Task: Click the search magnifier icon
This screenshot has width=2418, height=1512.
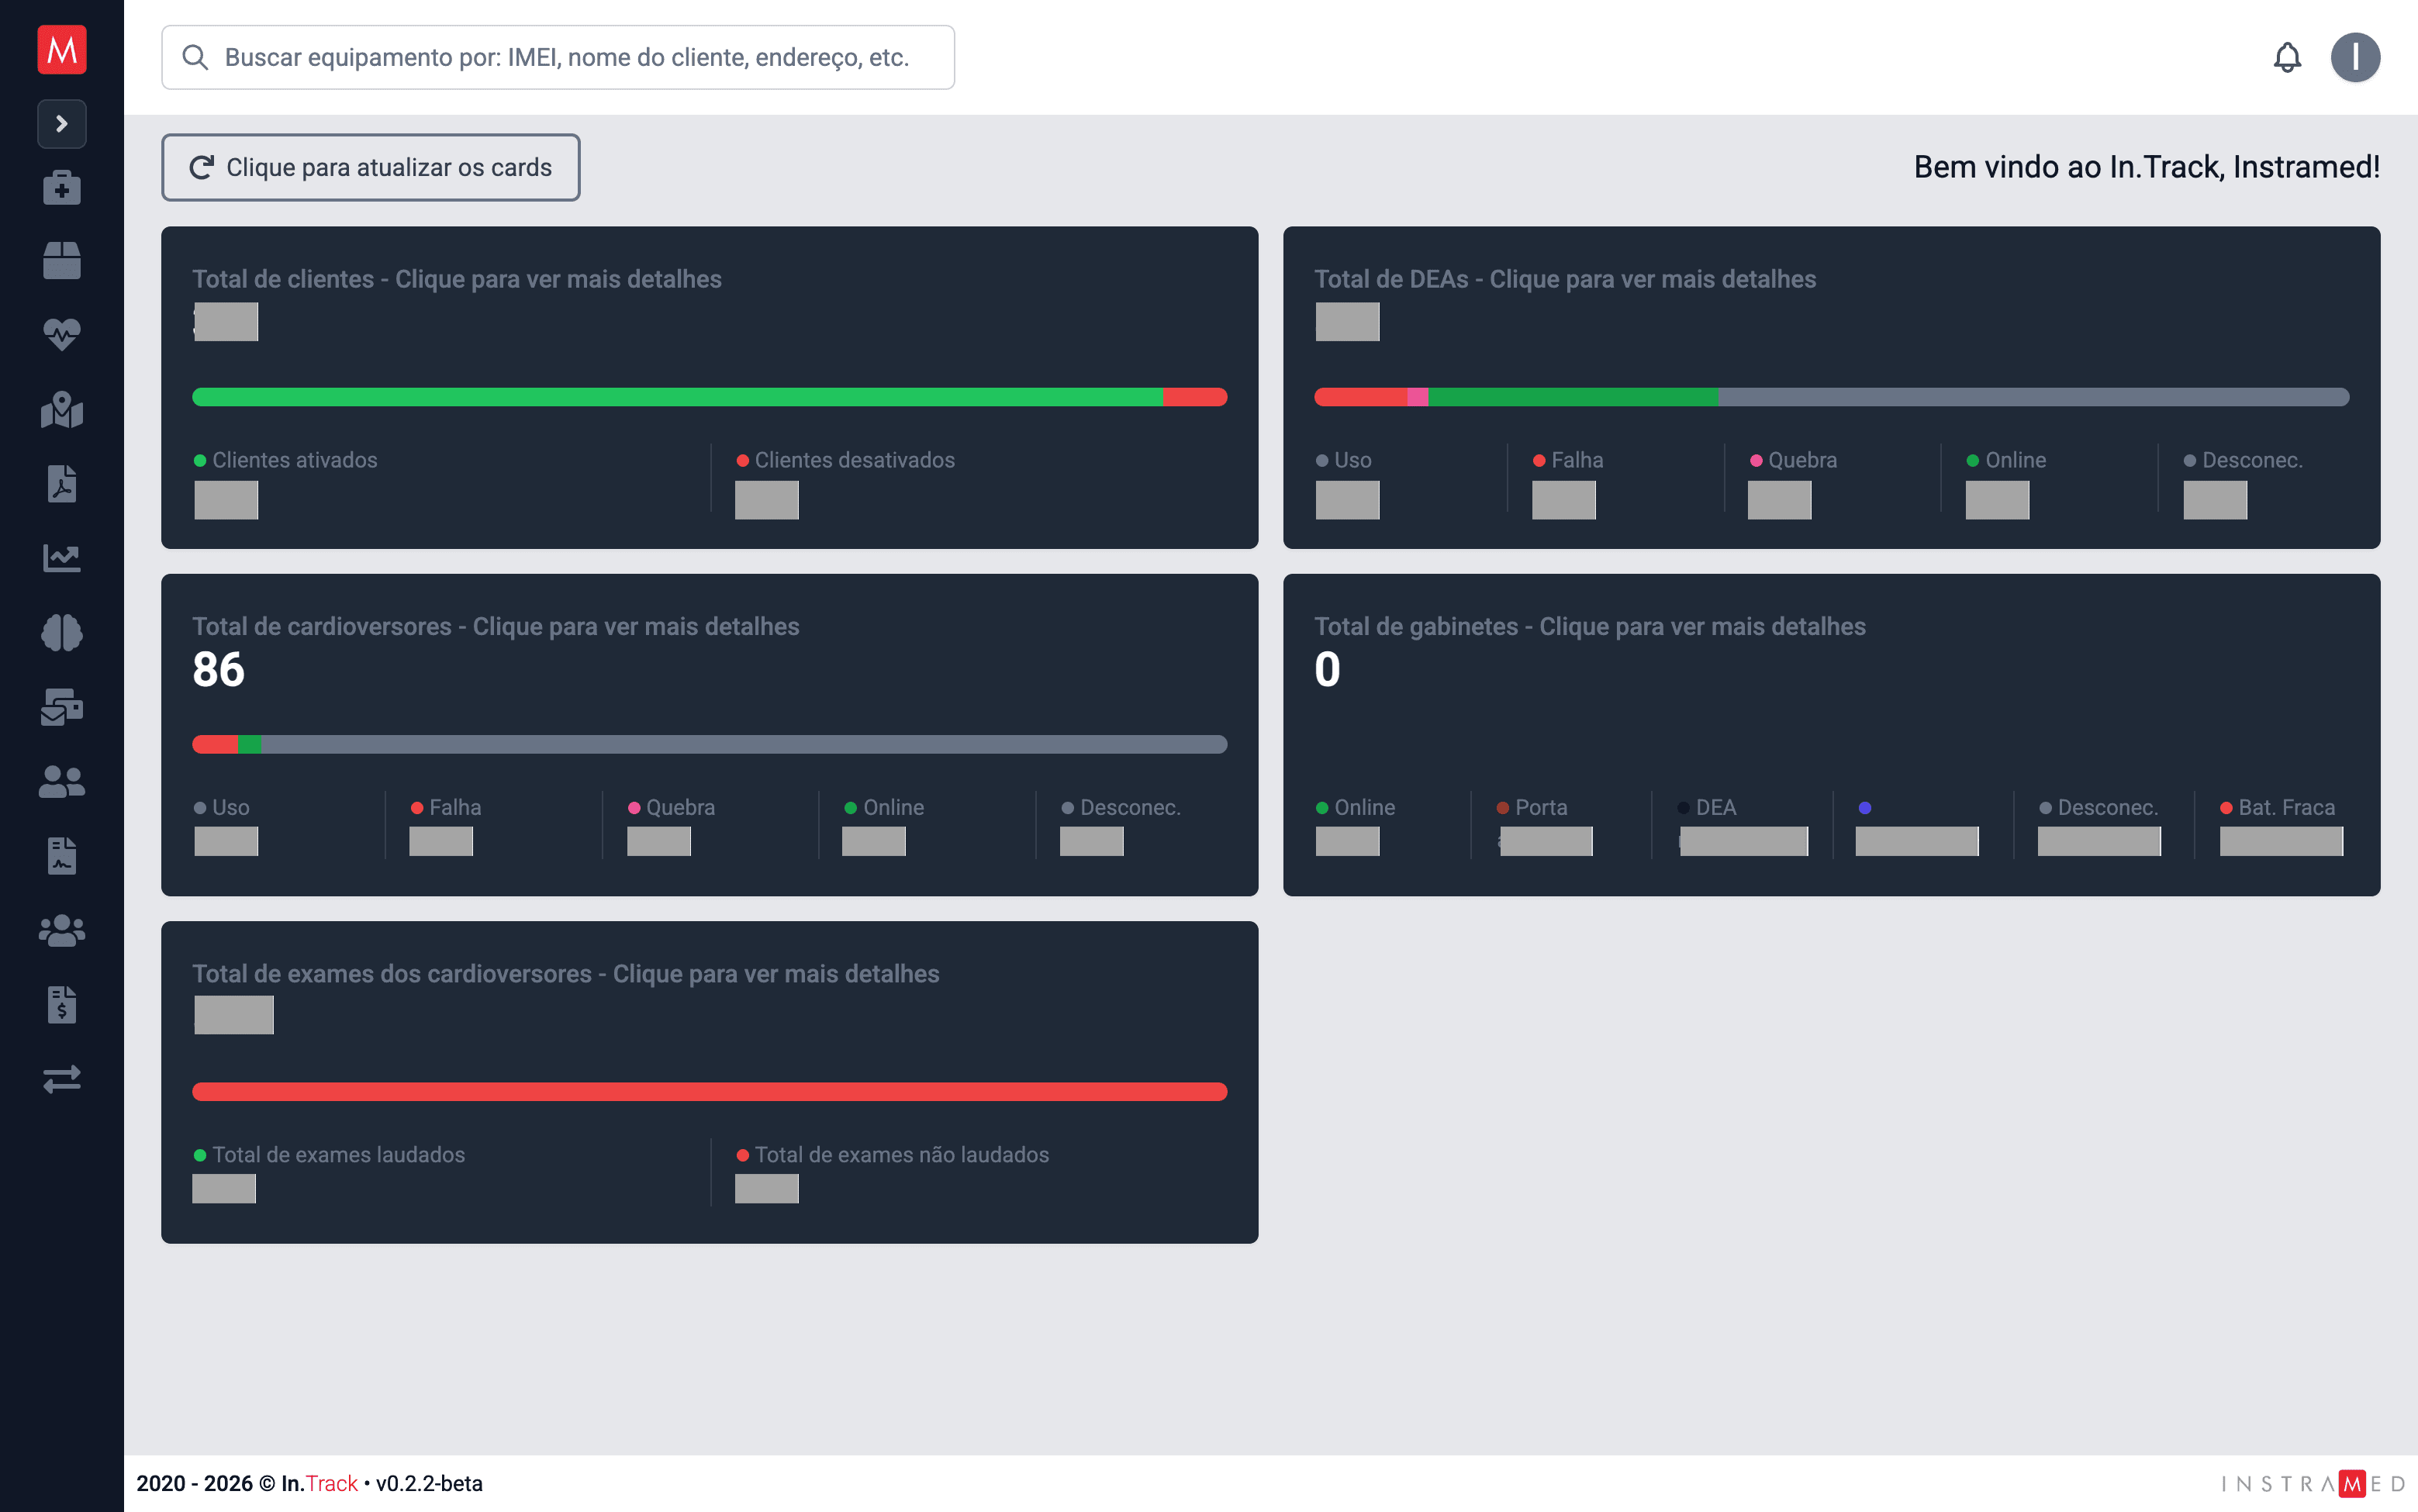Action: 195,57
